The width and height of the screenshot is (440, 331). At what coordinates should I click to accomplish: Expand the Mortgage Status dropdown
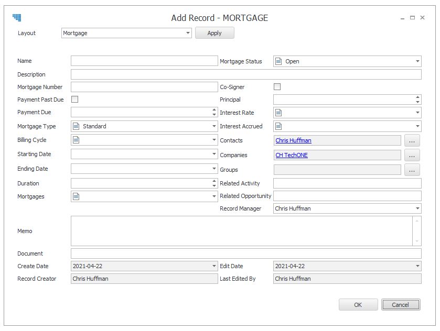[x=417, y=61]
